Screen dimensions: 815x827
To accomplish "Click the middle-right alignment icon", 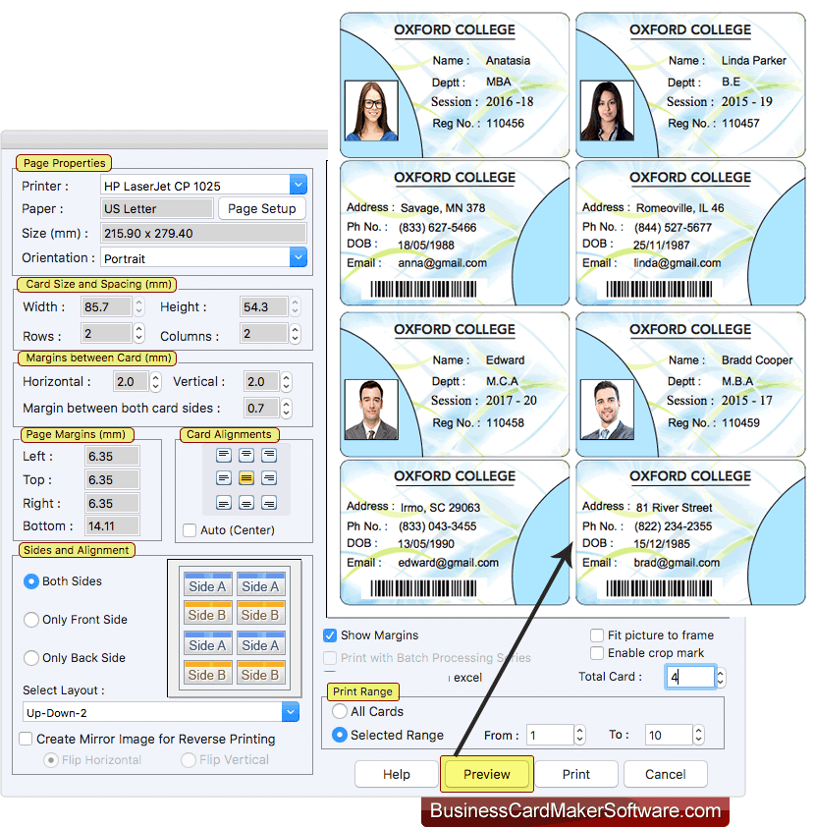I will click(x=269, y=477).
